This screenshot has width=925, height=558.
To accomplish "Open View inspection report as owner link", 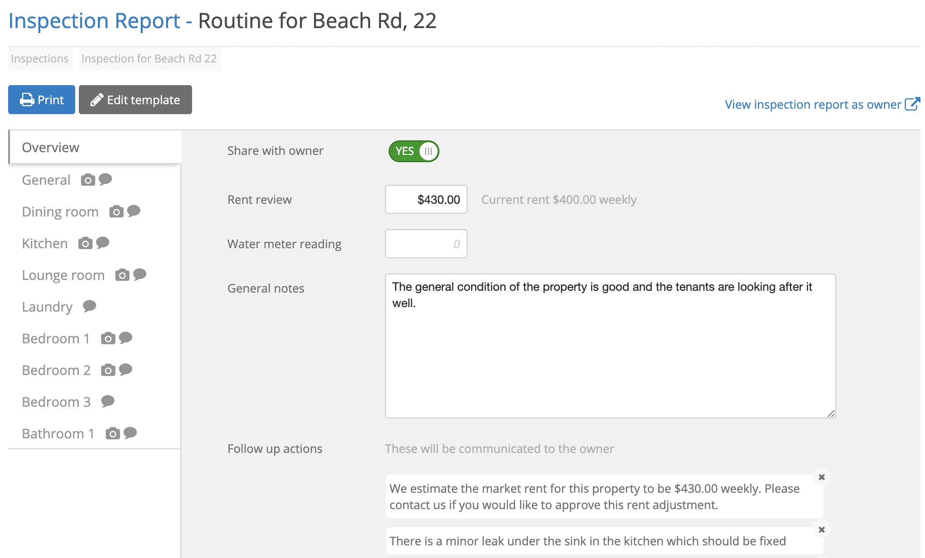I will point(822,104).
